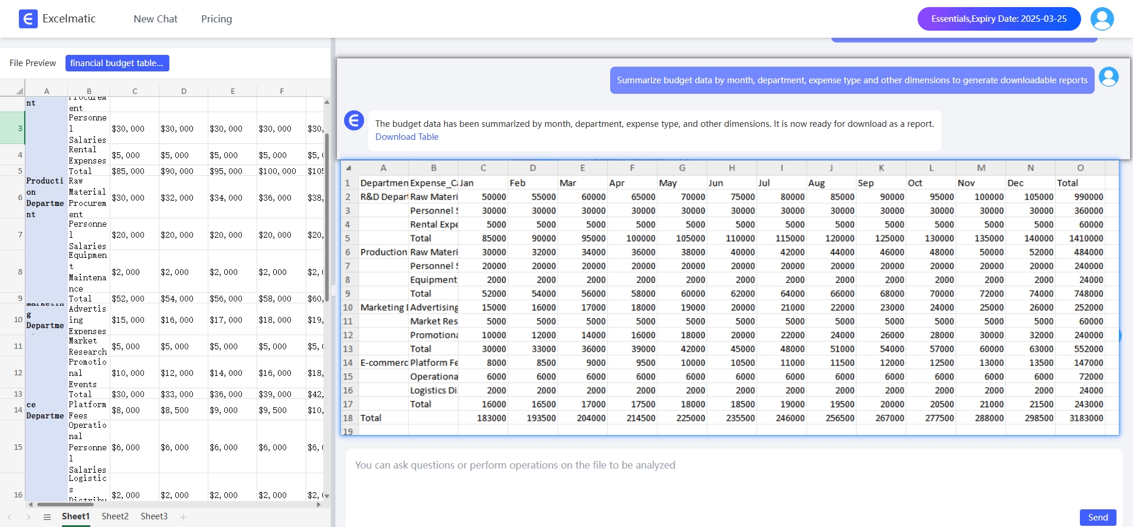Open the Pricing page
The image size is (1133, 527).
[217, 19]
